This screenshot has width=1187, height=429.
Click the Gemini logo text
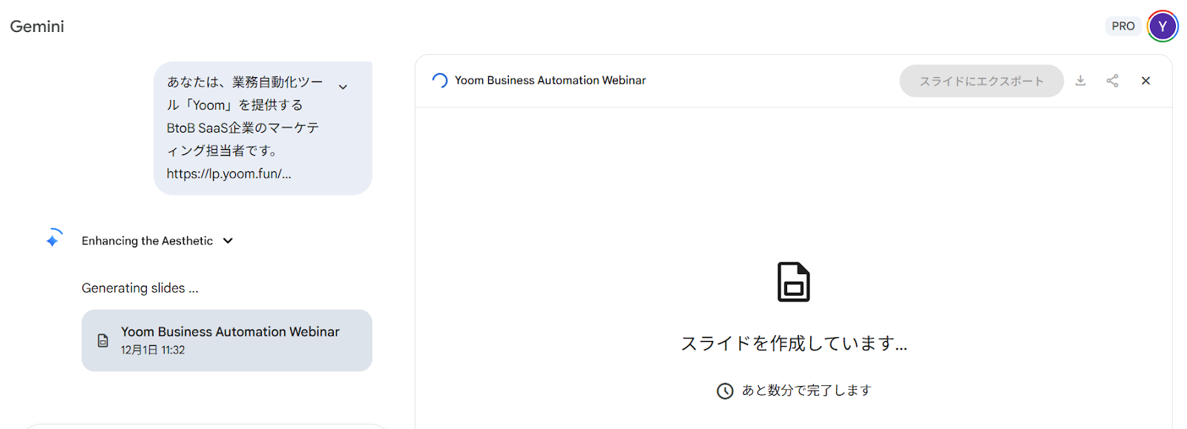coord(37,27)
